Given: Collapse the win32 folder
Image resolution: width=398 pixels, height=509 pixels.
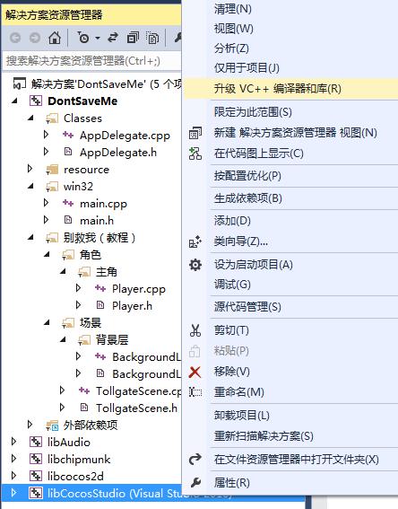Looking at the screenshot, I should point(30,186).
